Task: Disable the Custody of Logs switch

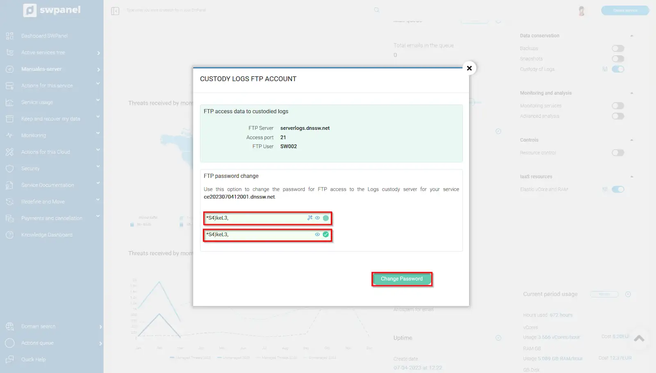Action: [617, 69]
